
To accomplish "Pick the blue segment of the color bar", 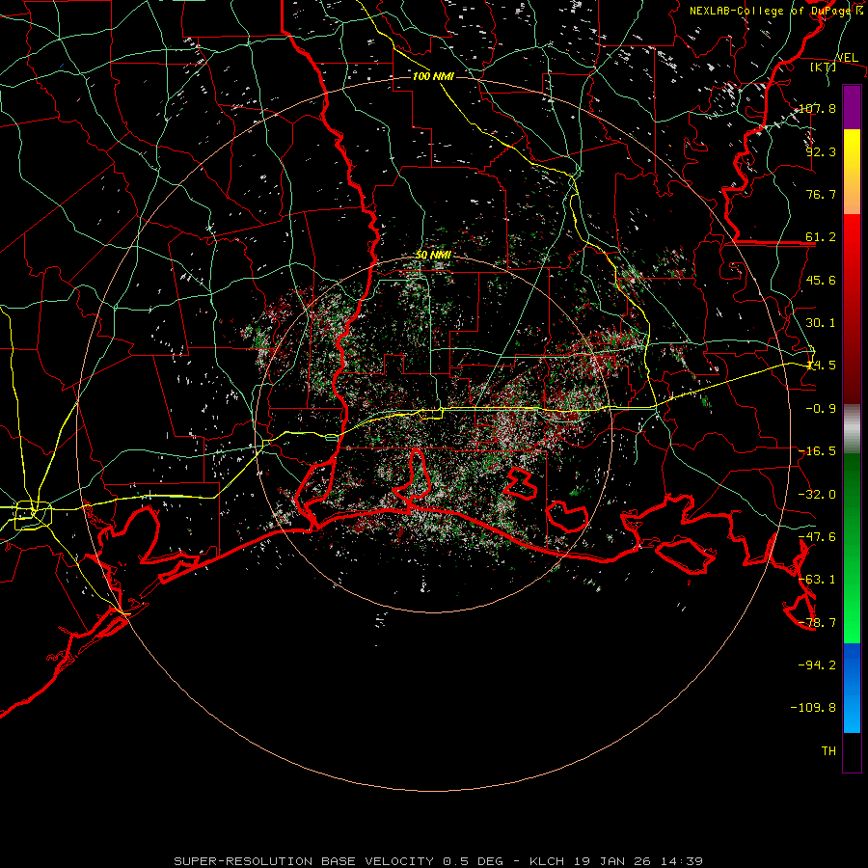I will (852, 688).
